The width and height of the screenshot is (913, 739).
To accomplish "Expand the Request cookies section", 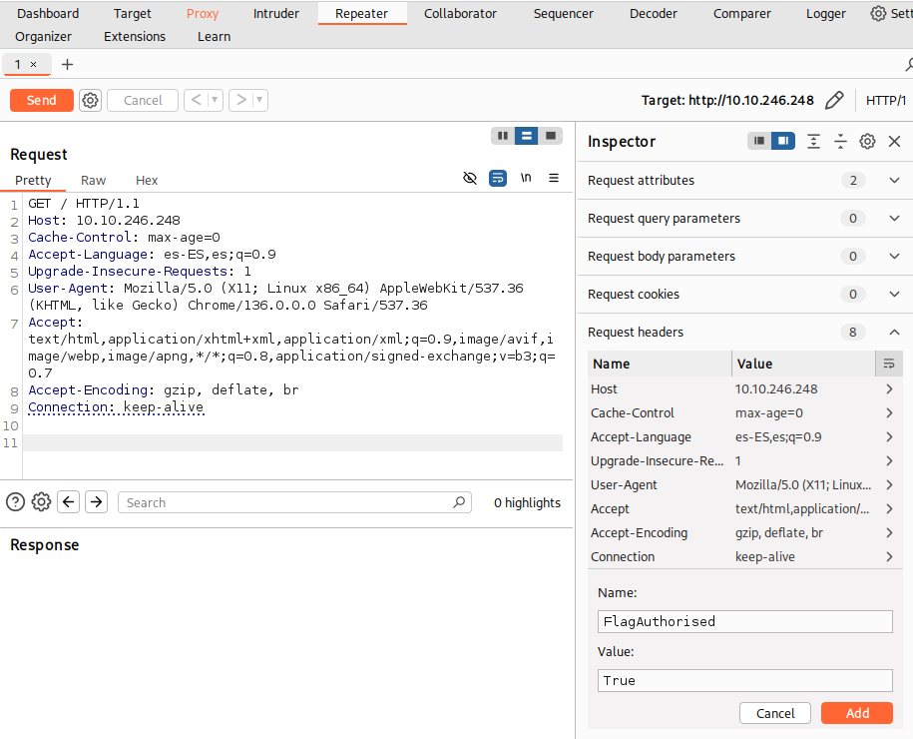I will coord(744,295).
